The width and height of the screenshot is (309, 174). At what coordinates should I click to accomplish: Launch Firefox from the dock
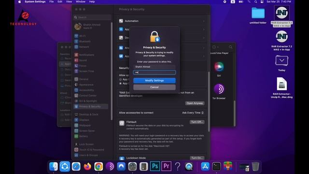tap(87, 166)
